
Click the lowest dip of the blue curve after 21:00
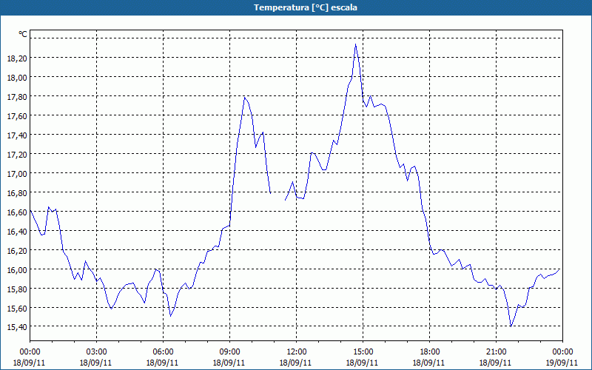511,326
